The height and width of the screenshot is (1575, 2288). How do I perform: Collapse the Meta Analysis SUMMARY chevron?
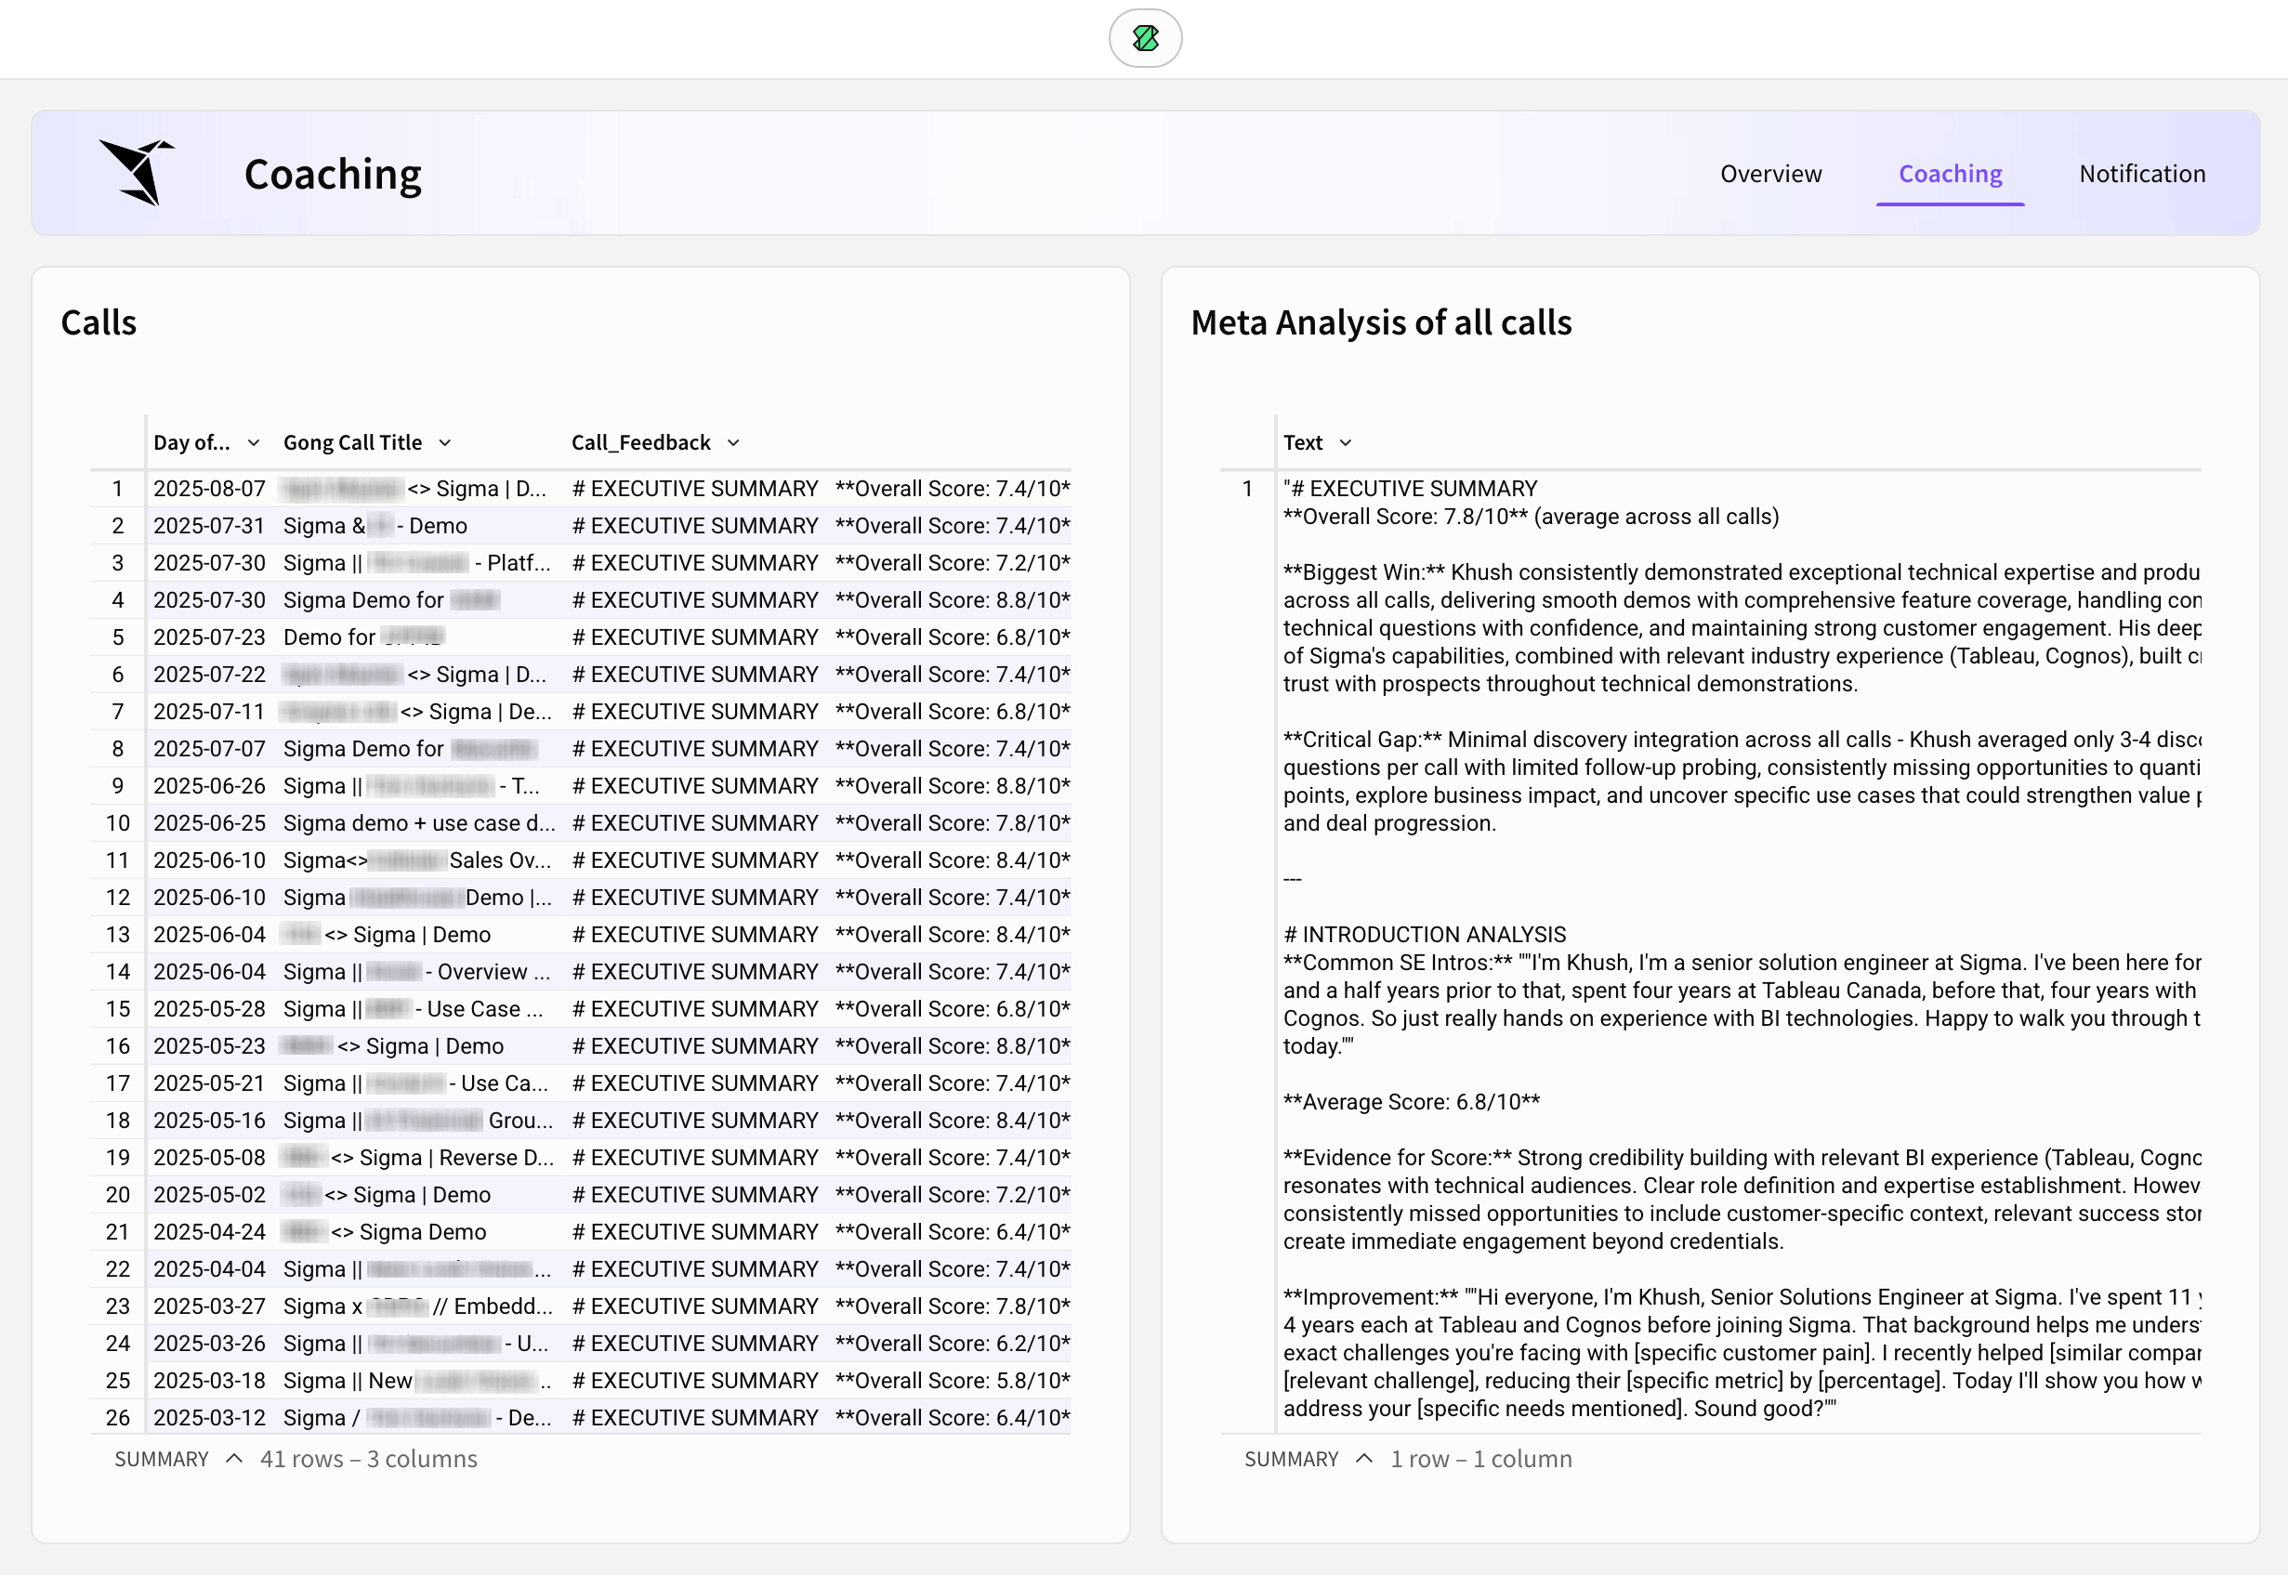coord(1364,1459)
